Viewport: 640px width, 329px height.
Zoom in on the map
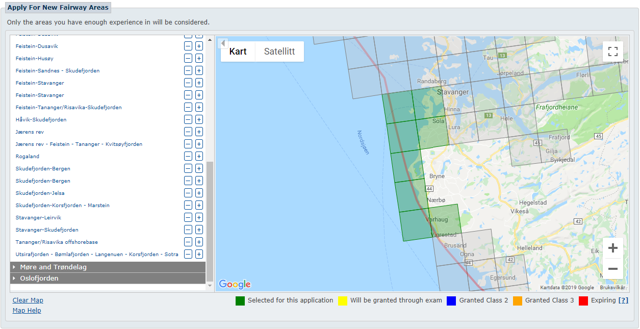(x=613, y=248)
